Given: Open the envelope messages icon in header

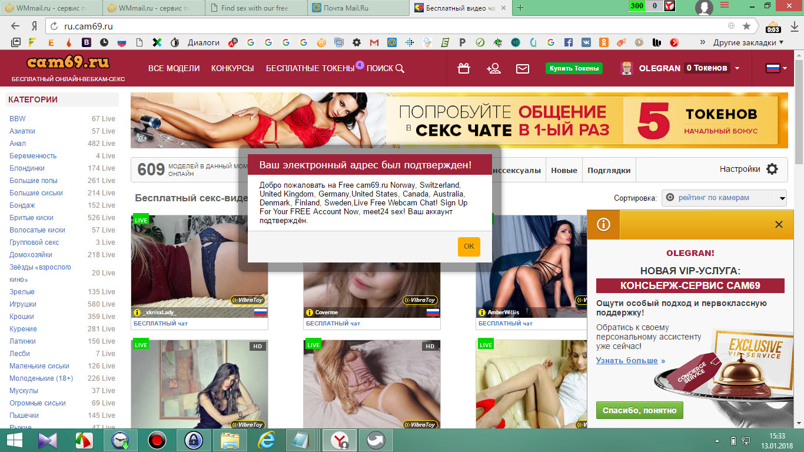Looking at the screenshot, I should [523, 68].
